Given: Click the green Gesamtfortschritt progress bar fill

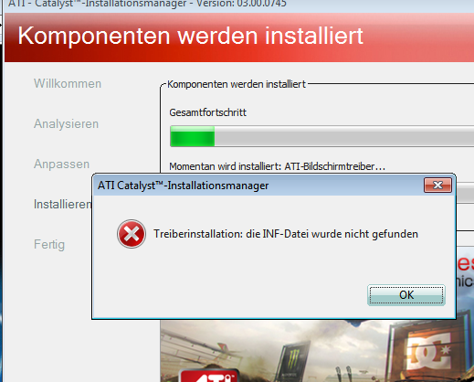Looking at the screenshot, I should coord(193,136).
